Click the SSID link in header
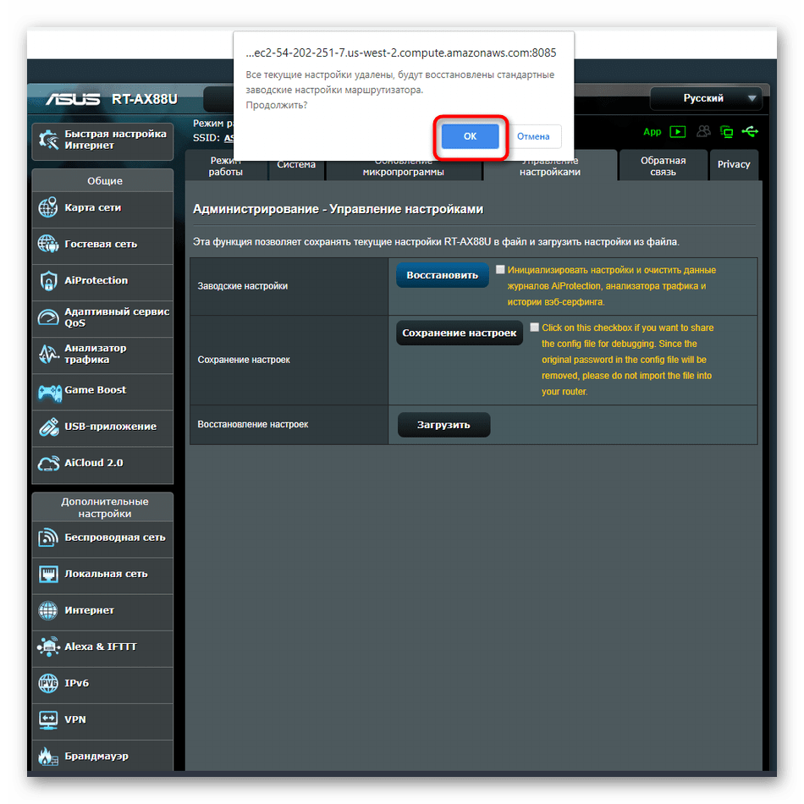This screenshot has width=804, height=804. [229, 138]
